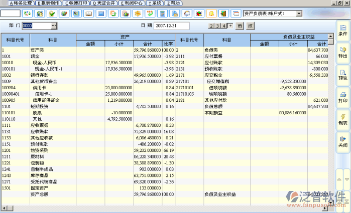Viewport: 351px width, 213px height.
Task: Click the 日期 date input field
Action: click(171, 25)
